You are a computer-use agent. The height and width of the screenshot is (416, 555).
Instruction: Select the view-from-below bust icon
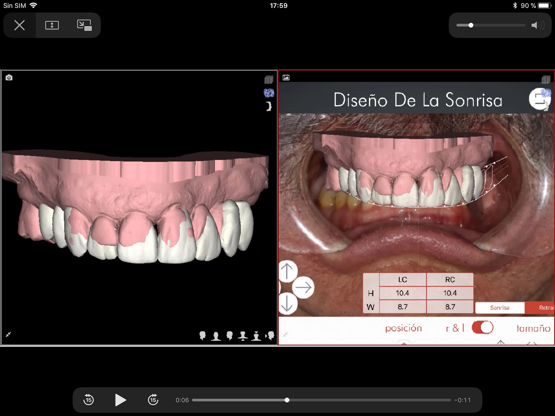[x=243, y=336]
